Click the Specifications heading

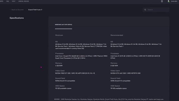[17, 18]
